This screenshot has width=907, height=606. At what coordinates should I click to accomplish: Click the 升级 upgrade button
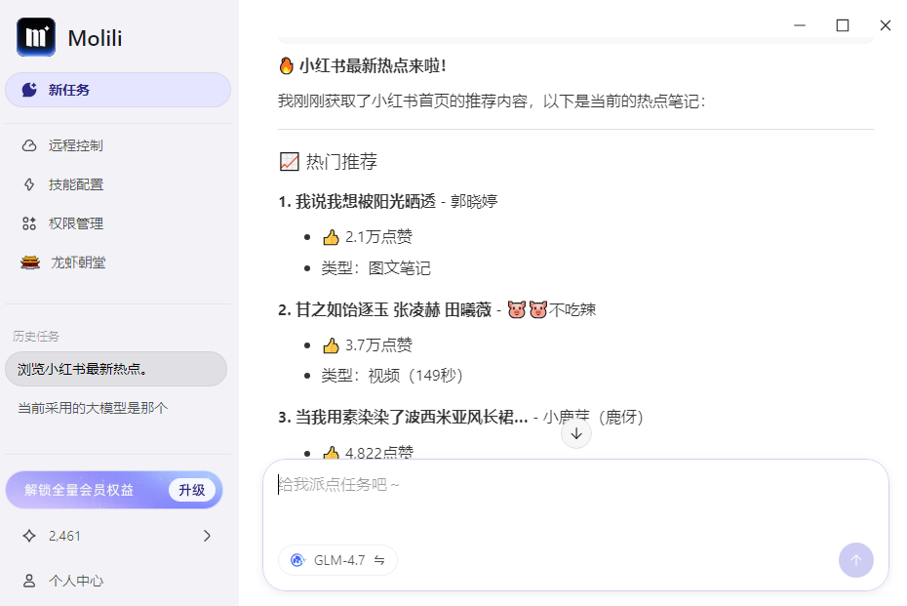[191, 490]
